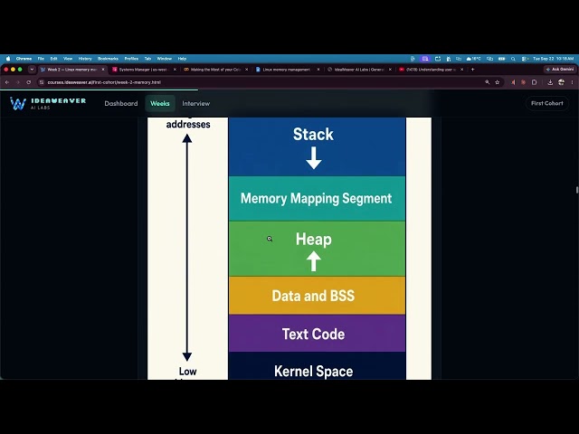The height and width of the screenshot is (434, 579).
Task: Select the Week 2 Linux memory tab
Action: click(x=71, y=70)
